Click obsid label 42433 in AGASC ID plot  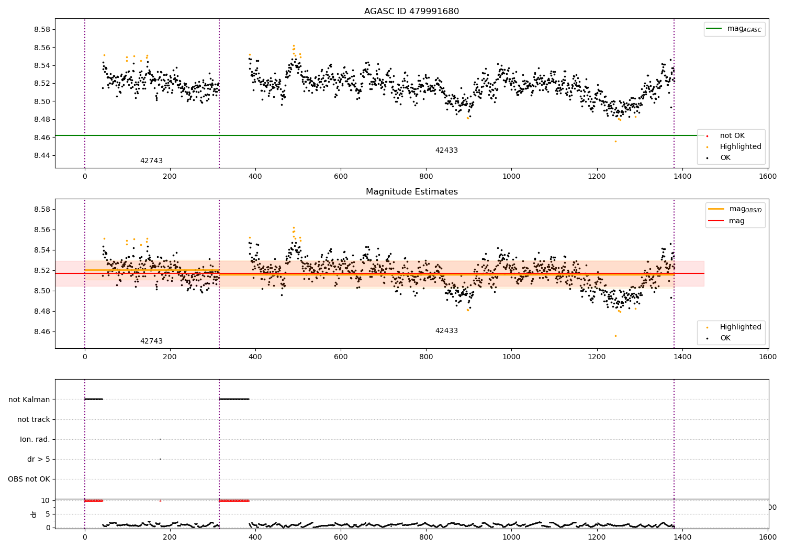[446, 151]
